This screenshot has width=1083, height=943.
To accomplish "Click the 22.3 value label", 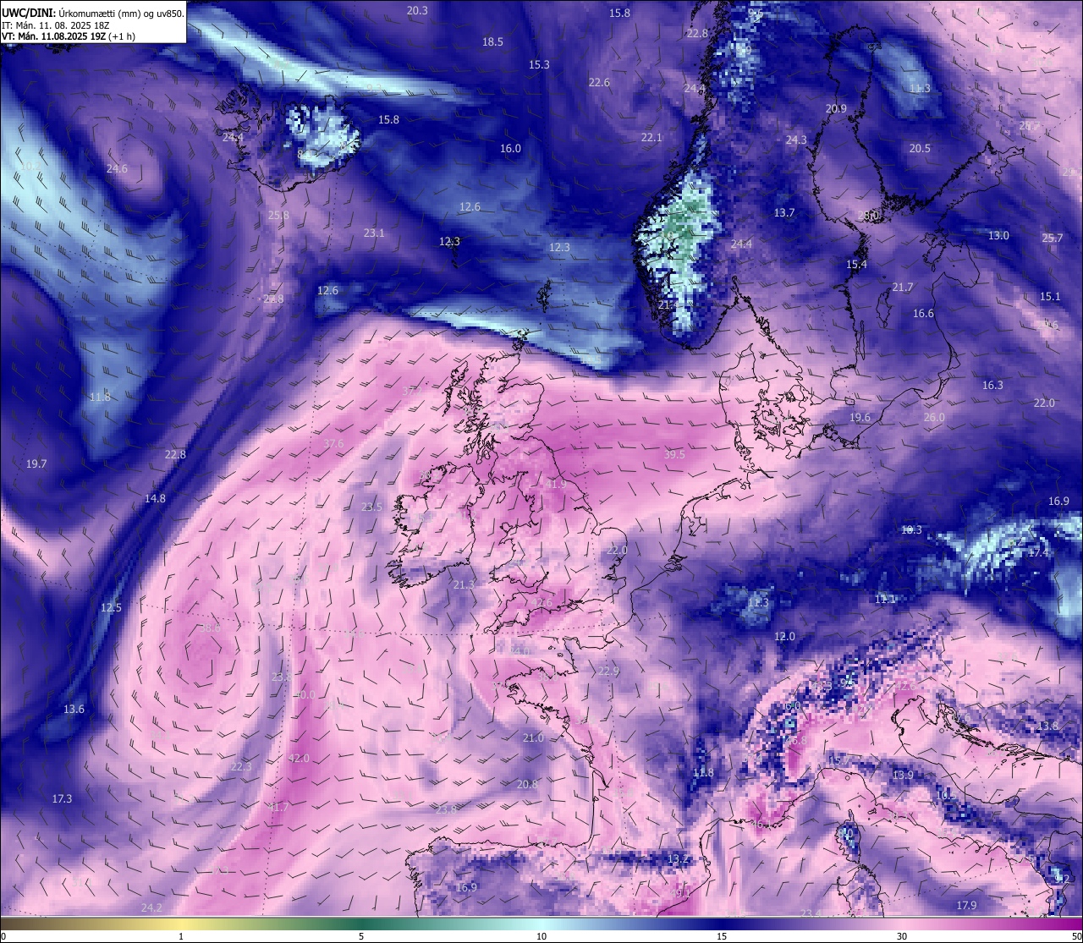I will click(241, 767).
